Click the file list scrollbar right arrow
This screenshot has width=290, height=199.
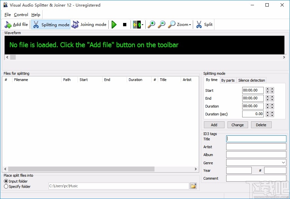tap(196, 169)
